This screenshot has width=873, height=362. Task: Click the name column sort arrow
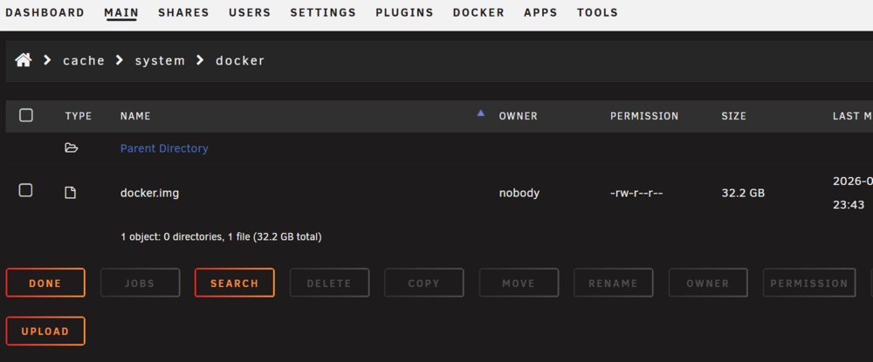pos(481,113)
